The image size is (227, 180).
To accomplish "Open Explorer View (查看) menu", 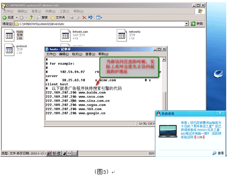I will (36, 11).
